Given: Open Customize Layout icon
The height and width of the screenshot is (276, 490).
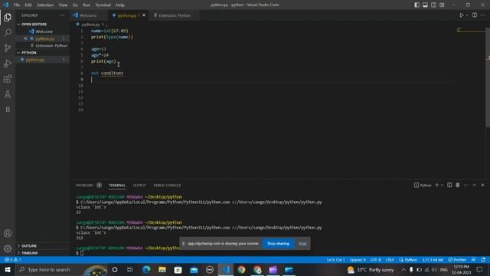Looking at the screenshot, I should point(442,5).
